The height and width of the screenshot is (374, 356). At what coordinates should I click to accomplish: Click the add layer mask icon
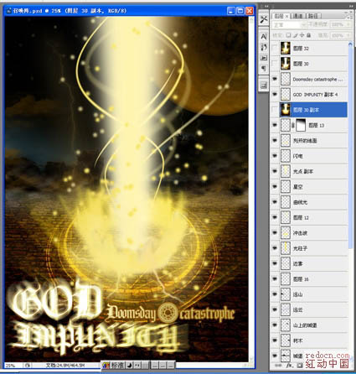pos(300,366)
